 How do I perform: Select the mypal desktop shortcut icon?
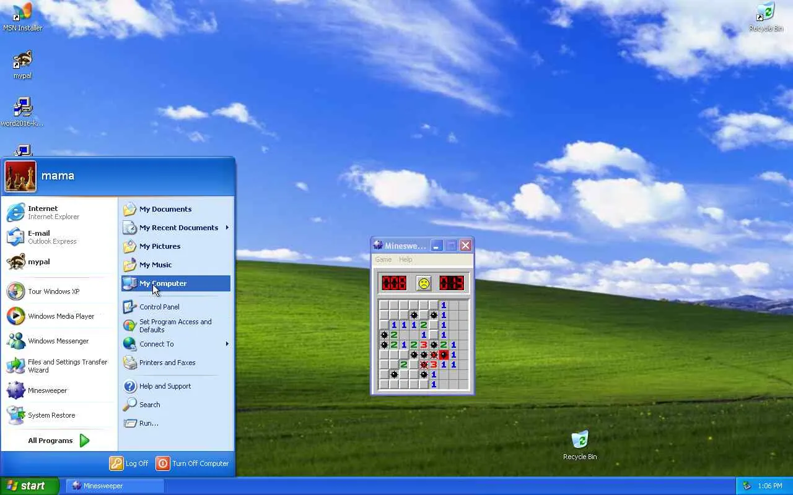22,65
